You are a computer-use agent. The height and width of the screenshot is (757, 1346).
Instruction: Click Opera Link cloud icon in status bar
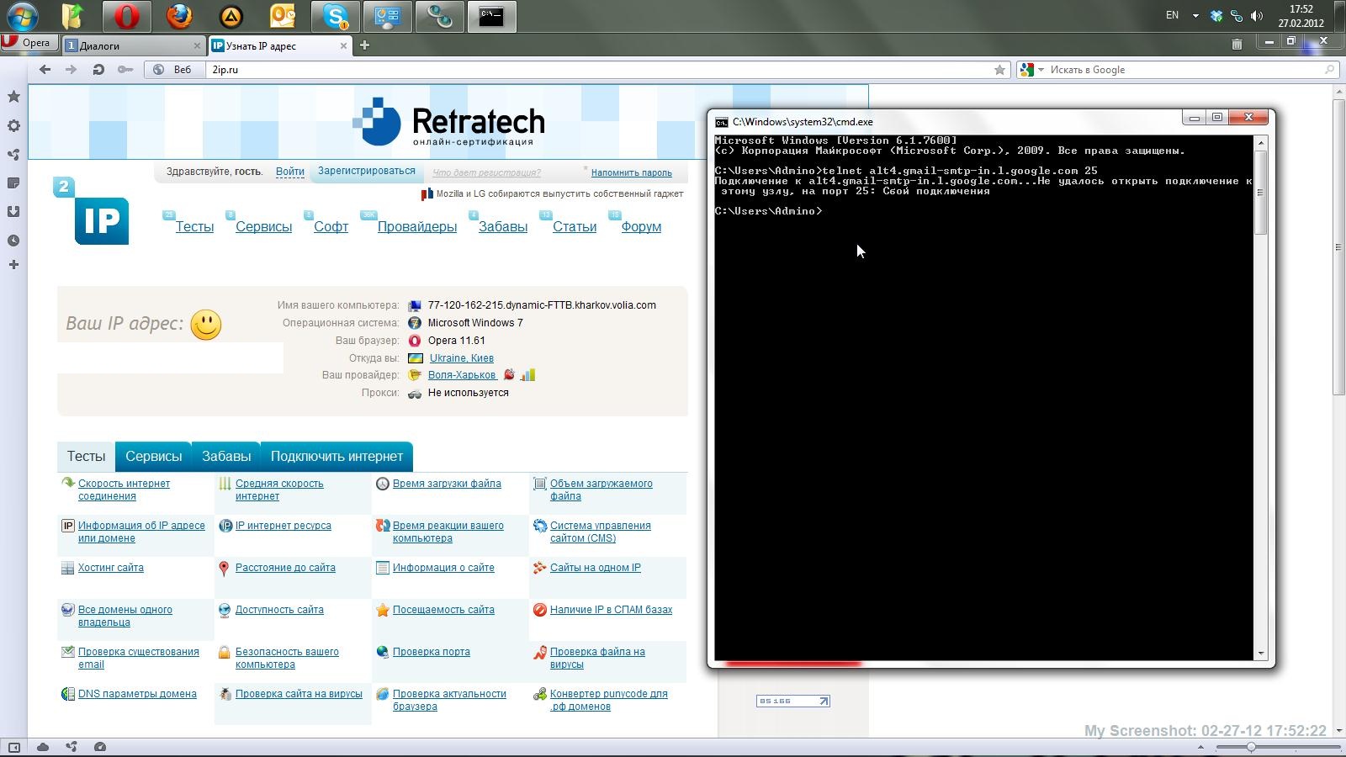point(43,746)
